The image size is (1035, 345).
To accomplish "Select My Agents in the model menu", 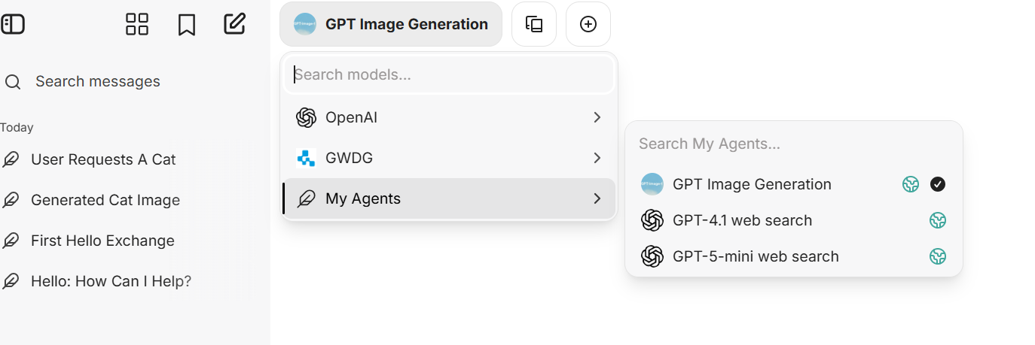I will pos(449,198).
